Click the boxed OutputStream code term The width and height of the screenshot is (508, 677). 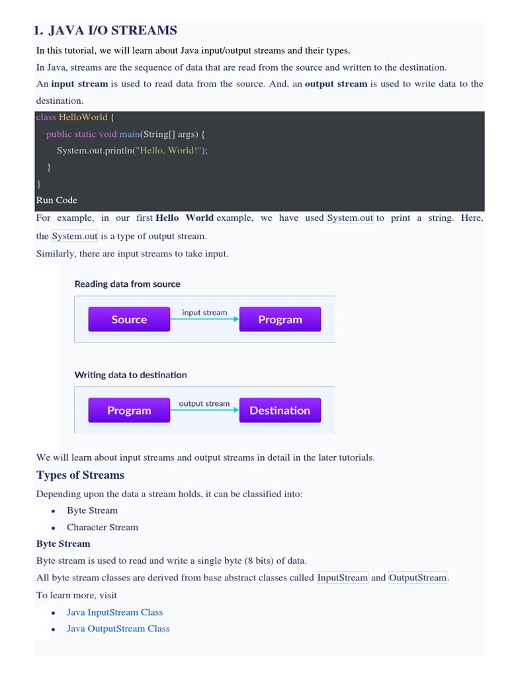(418, 578)
